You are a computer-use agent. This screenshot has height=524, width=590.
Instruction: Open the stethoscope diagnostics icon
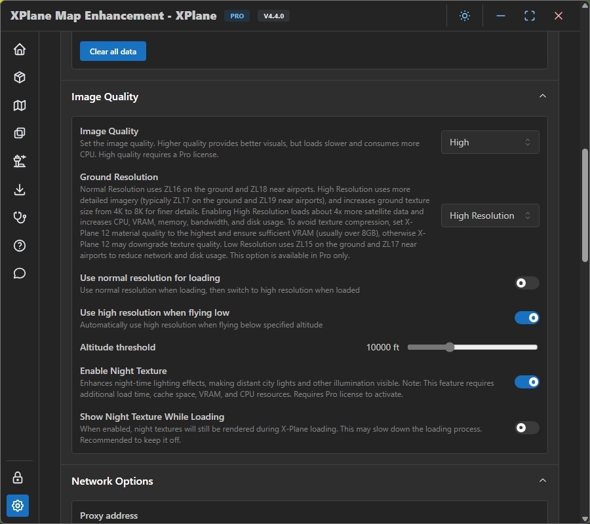[20, 218]
